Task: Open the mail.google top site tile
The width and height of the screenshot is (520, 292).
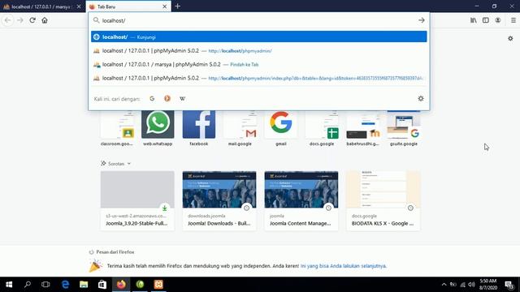Action: (240, 128)
